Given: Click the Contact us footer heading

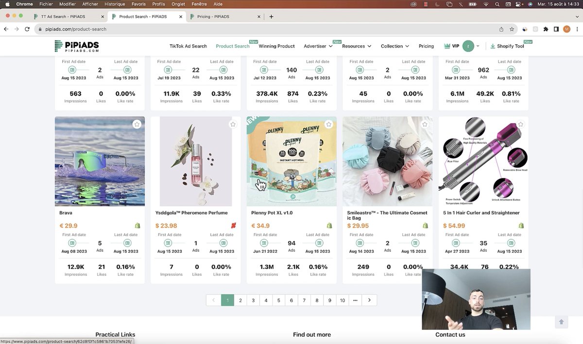Looking at the screenshot, I should pyautogui.click(x=450, y=334).
